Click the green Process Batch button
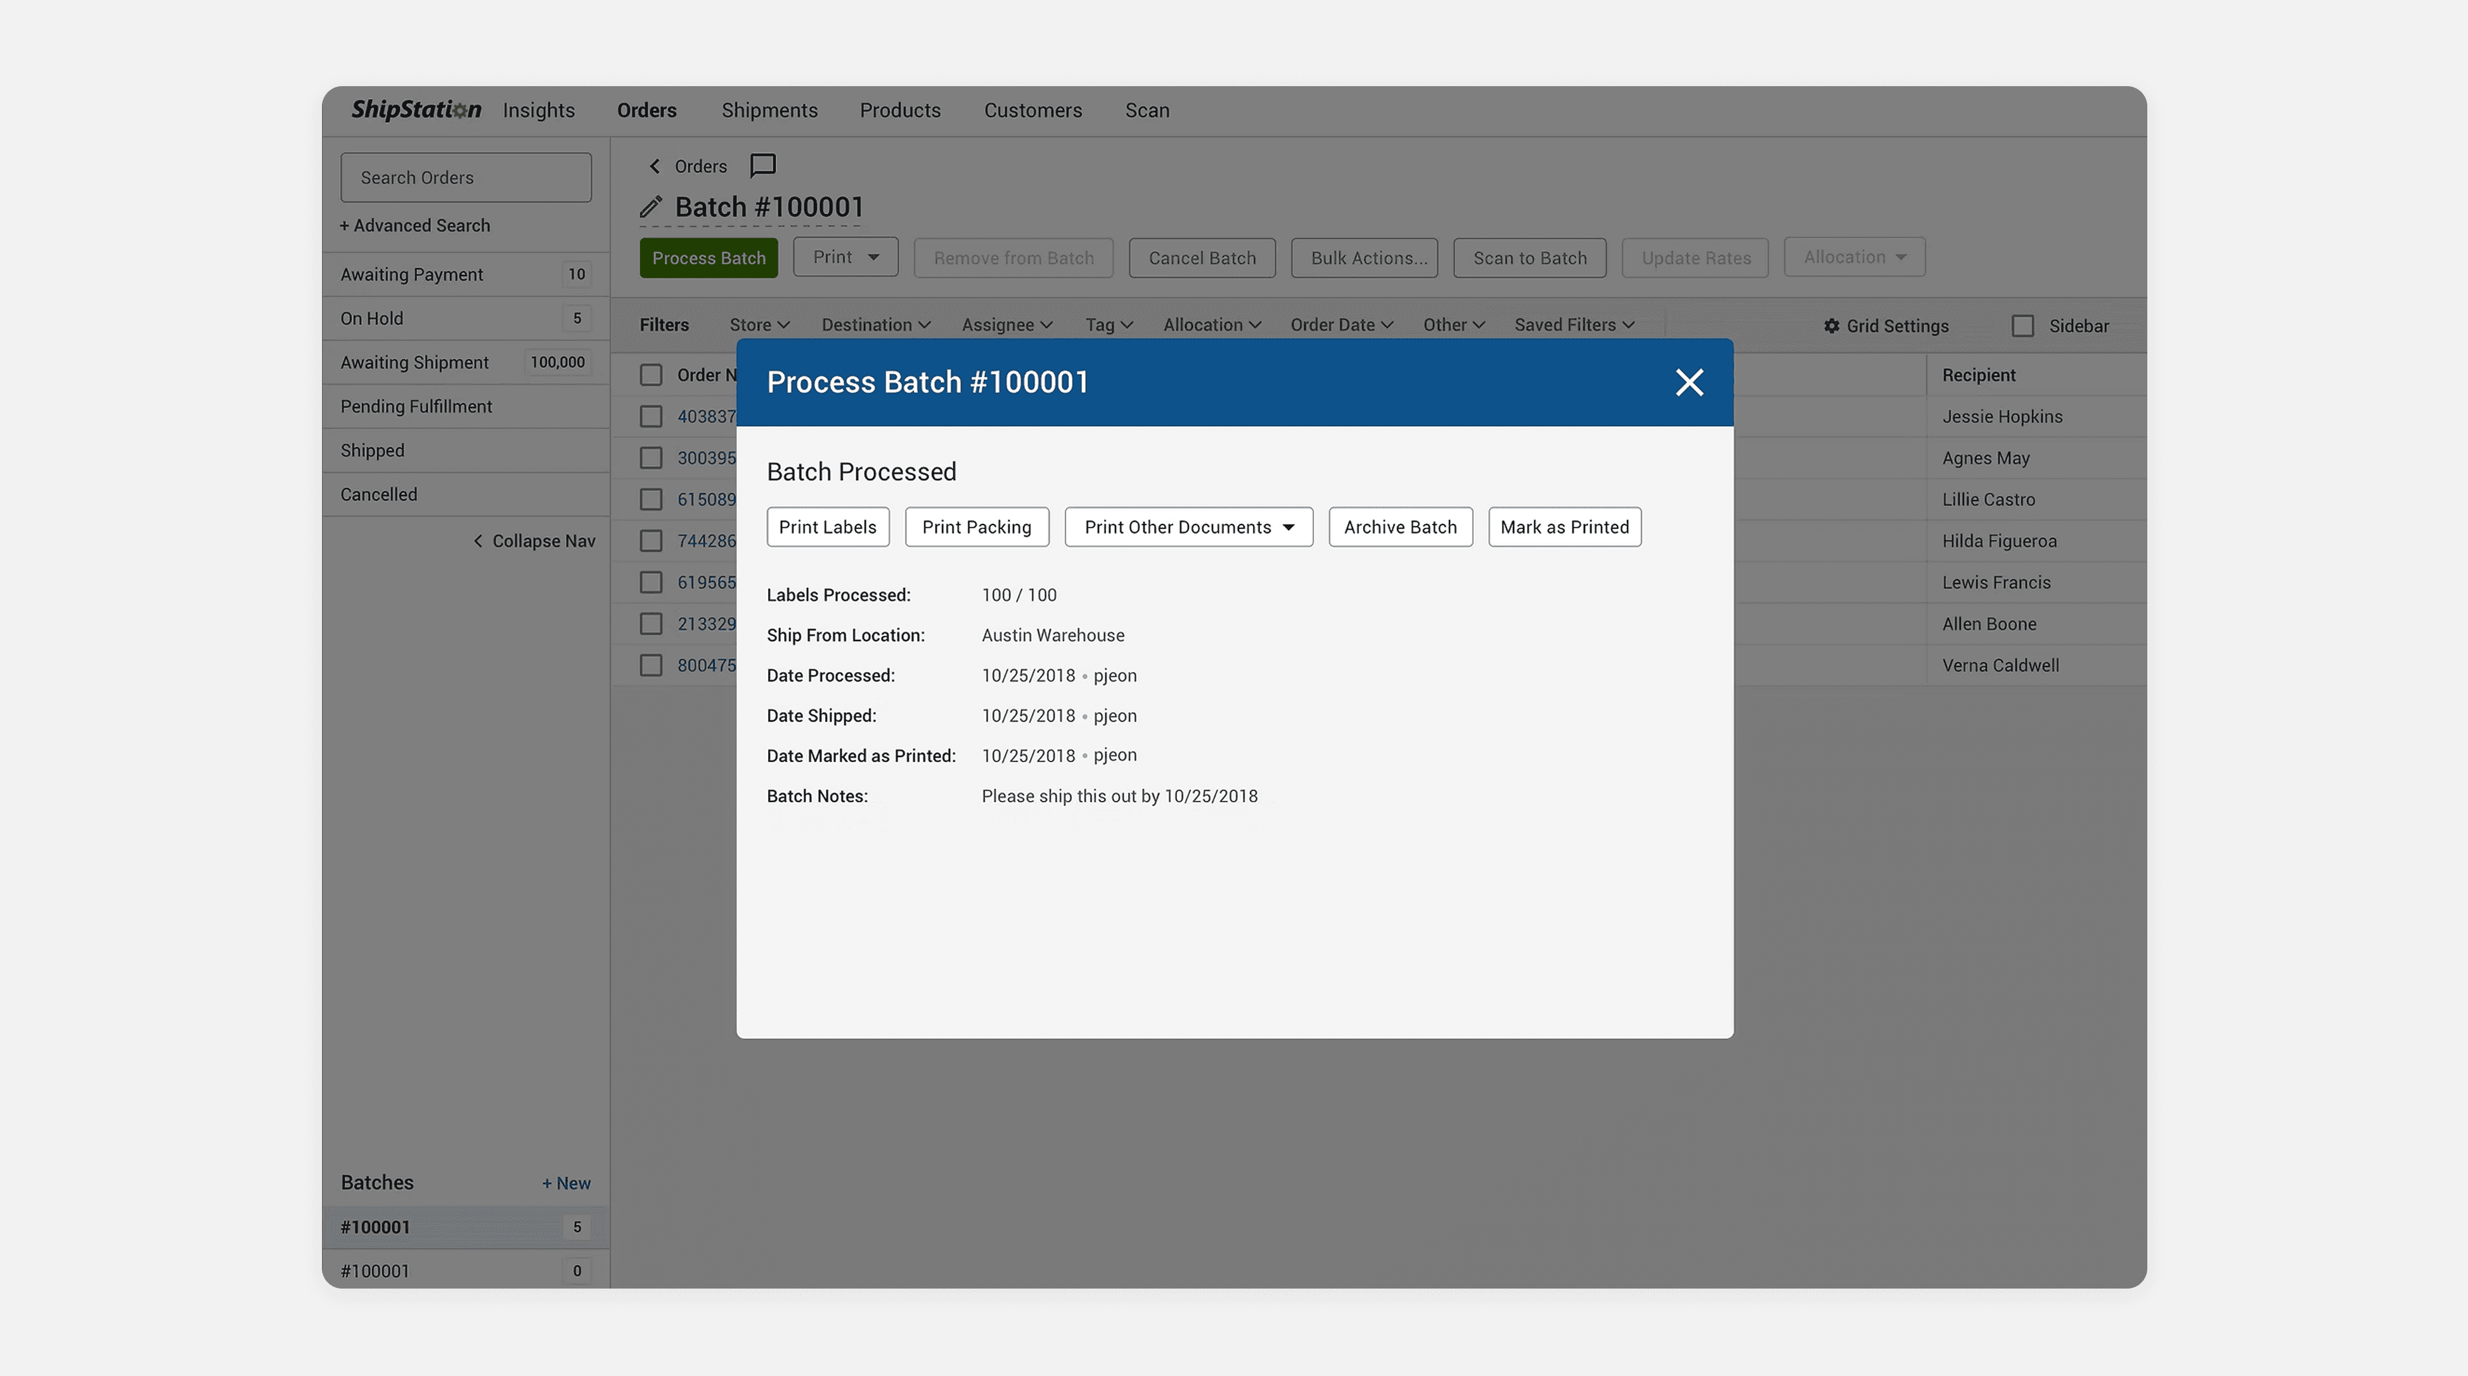Screen dimensions: 2468x1376 click(x=709, y=258)
